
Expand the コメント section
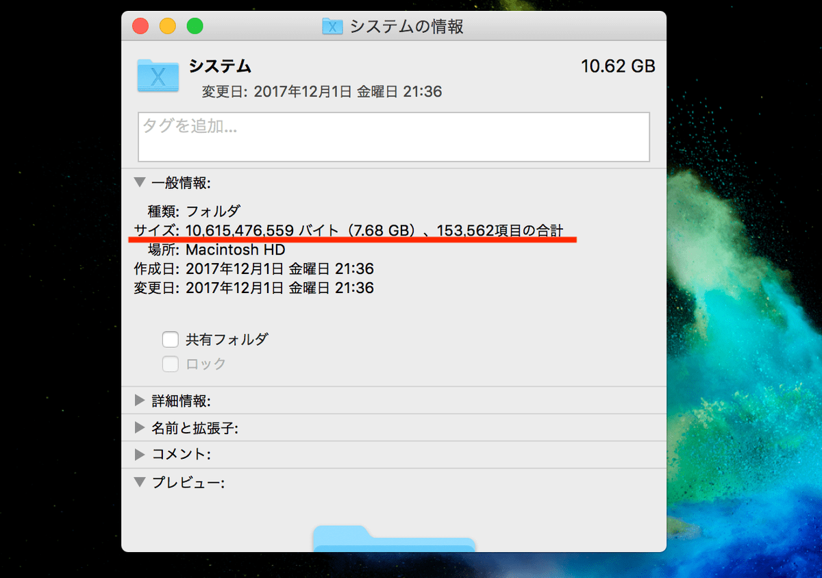[x=140, y=455]
